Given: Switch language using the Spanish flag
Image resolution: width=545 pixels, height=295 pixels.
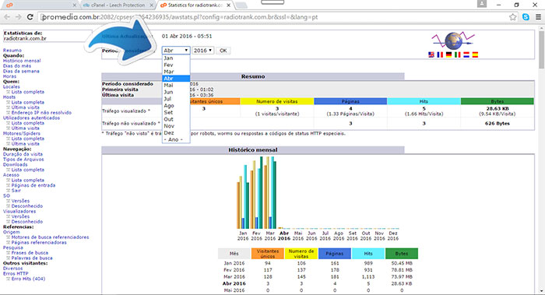Looking at the screenshot, I should [x=475, y=54].
